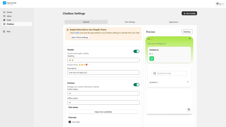Click Open Theme Settings button

[x=80, y=37]
